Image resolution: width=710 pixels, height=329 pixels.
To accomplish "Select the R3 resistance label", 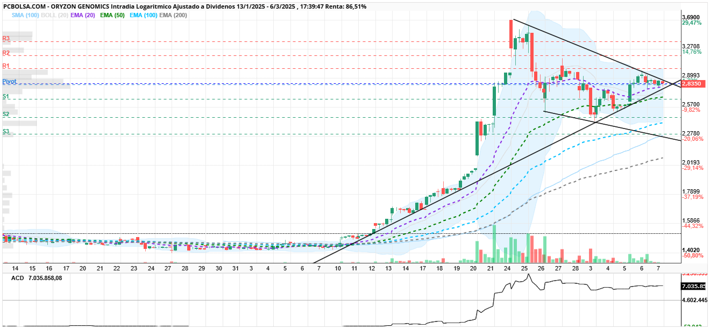I will point(6,39).
